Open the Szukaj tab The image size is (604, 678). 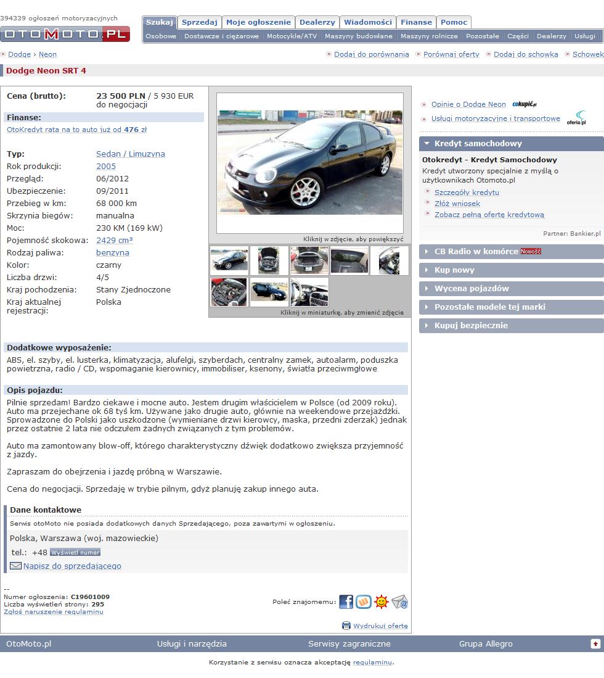[x=160, y=22]
